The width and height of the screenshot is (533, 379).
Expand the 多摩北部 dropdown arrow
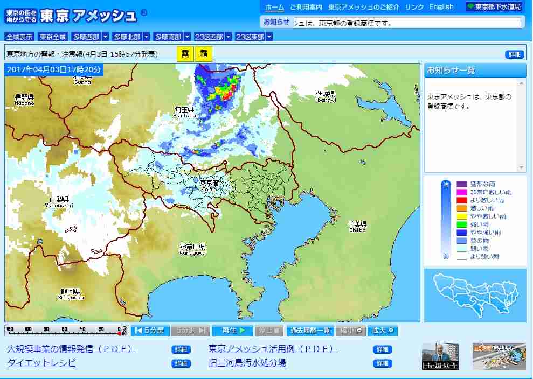click(x=146, y=37)
